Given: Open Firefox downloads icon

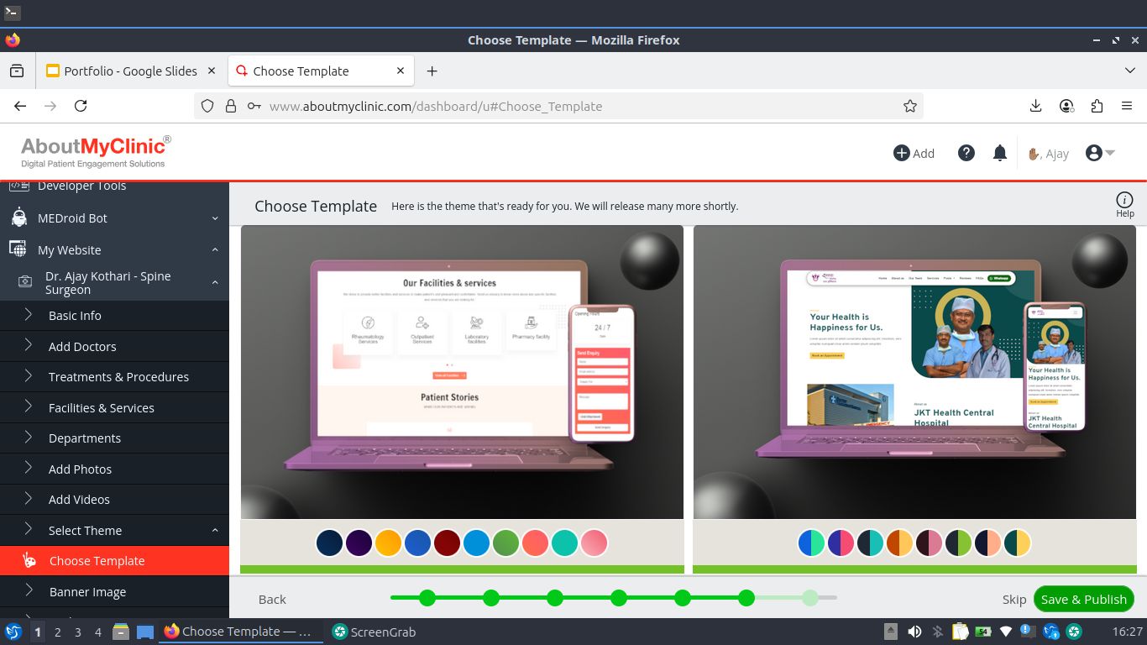Looking at the screenshot, I should pyautogui.click(x=1035, y=106).
